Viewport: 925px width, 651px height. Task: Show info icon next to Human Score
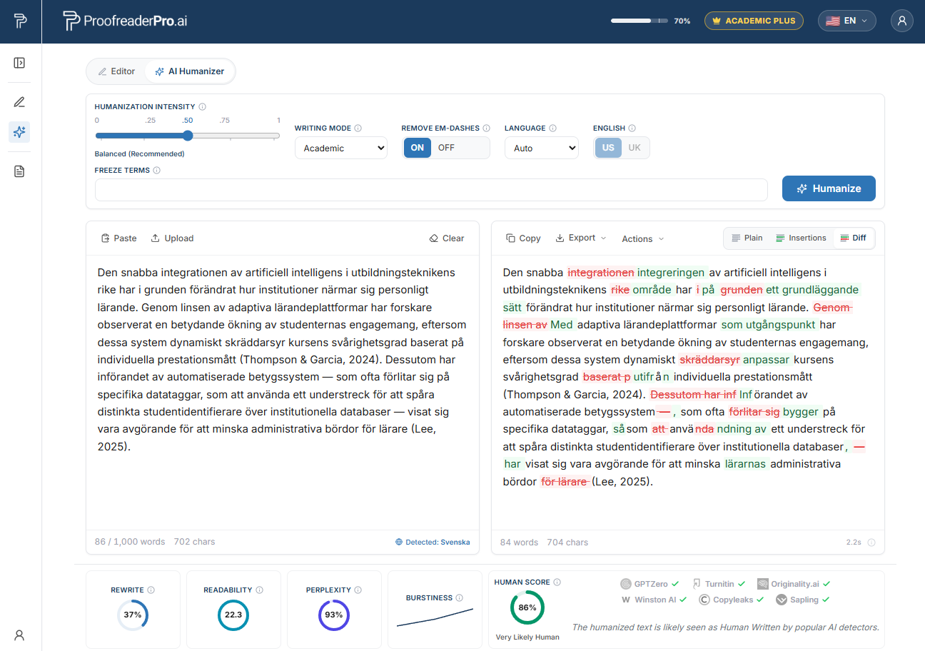(557, 582)
